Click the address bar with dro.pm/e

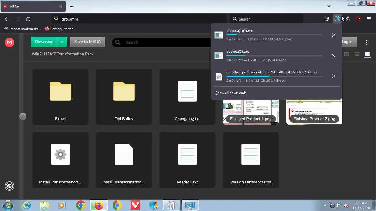(140, 19)
